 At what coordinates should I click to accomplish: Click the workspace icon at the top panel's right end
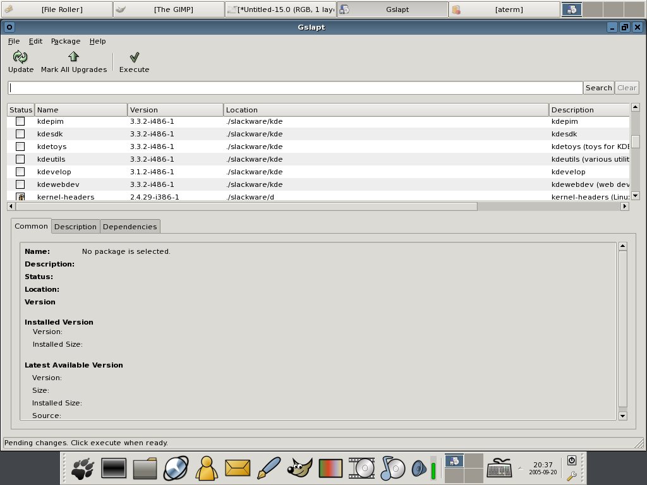[x=571, y=9]
